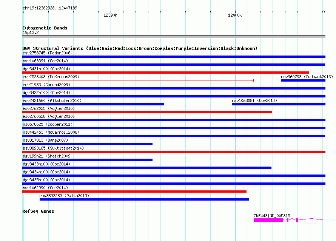The width and height of the screenshot is (336, 241).
Task: Select the esv2760528 blue bar
Action: (174, 120)
